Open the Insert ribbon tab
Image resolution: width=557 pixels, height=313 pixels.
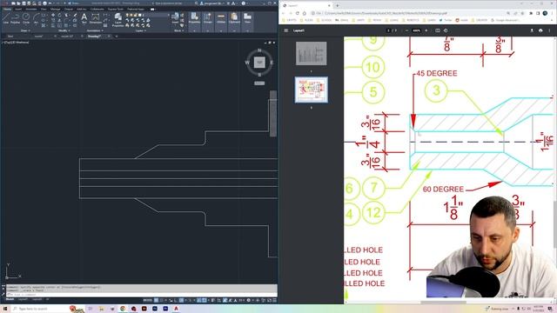18,9
